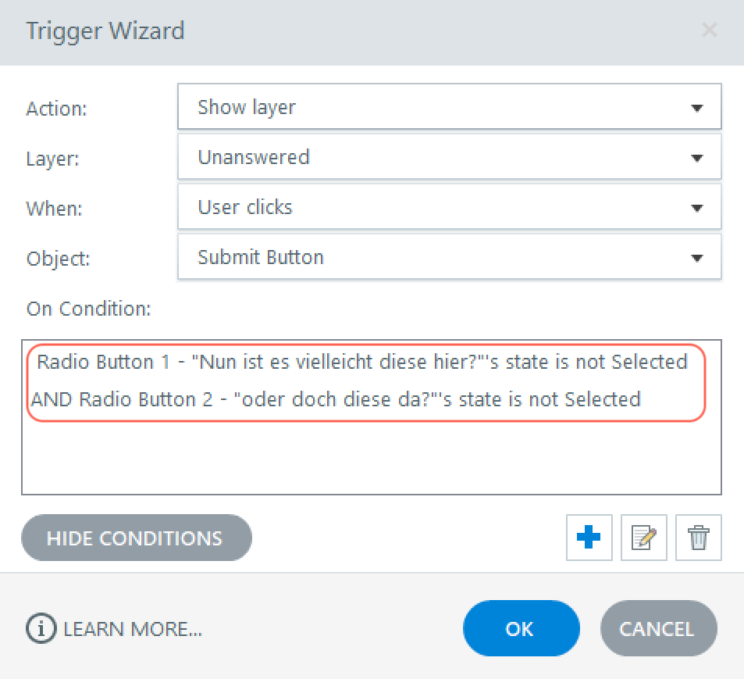744x679 pixels.
Task: Select the Radio Button 1 condition line
Action: click(x=362, y=363)
